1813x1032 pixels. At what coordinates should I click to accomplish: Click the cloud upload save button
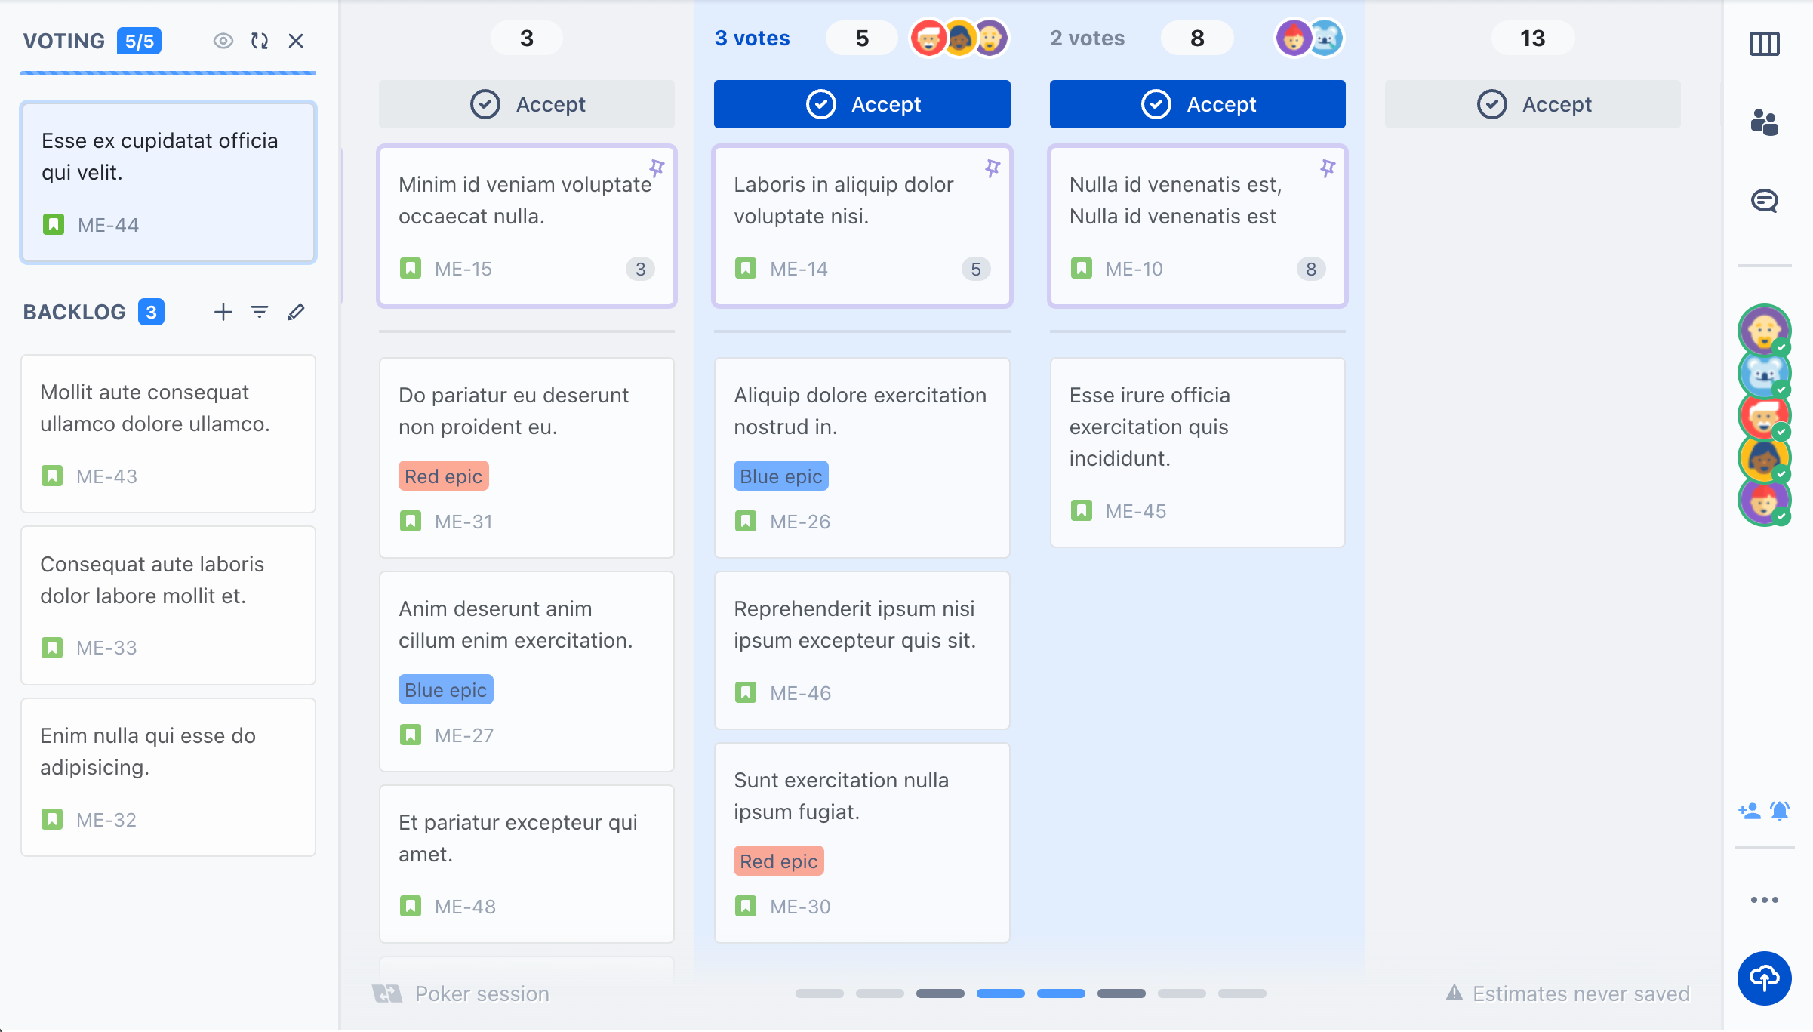(x=1764, y=978)
